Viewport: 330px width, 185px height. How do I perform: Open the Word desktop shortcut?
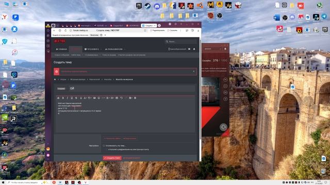(276, 18)
